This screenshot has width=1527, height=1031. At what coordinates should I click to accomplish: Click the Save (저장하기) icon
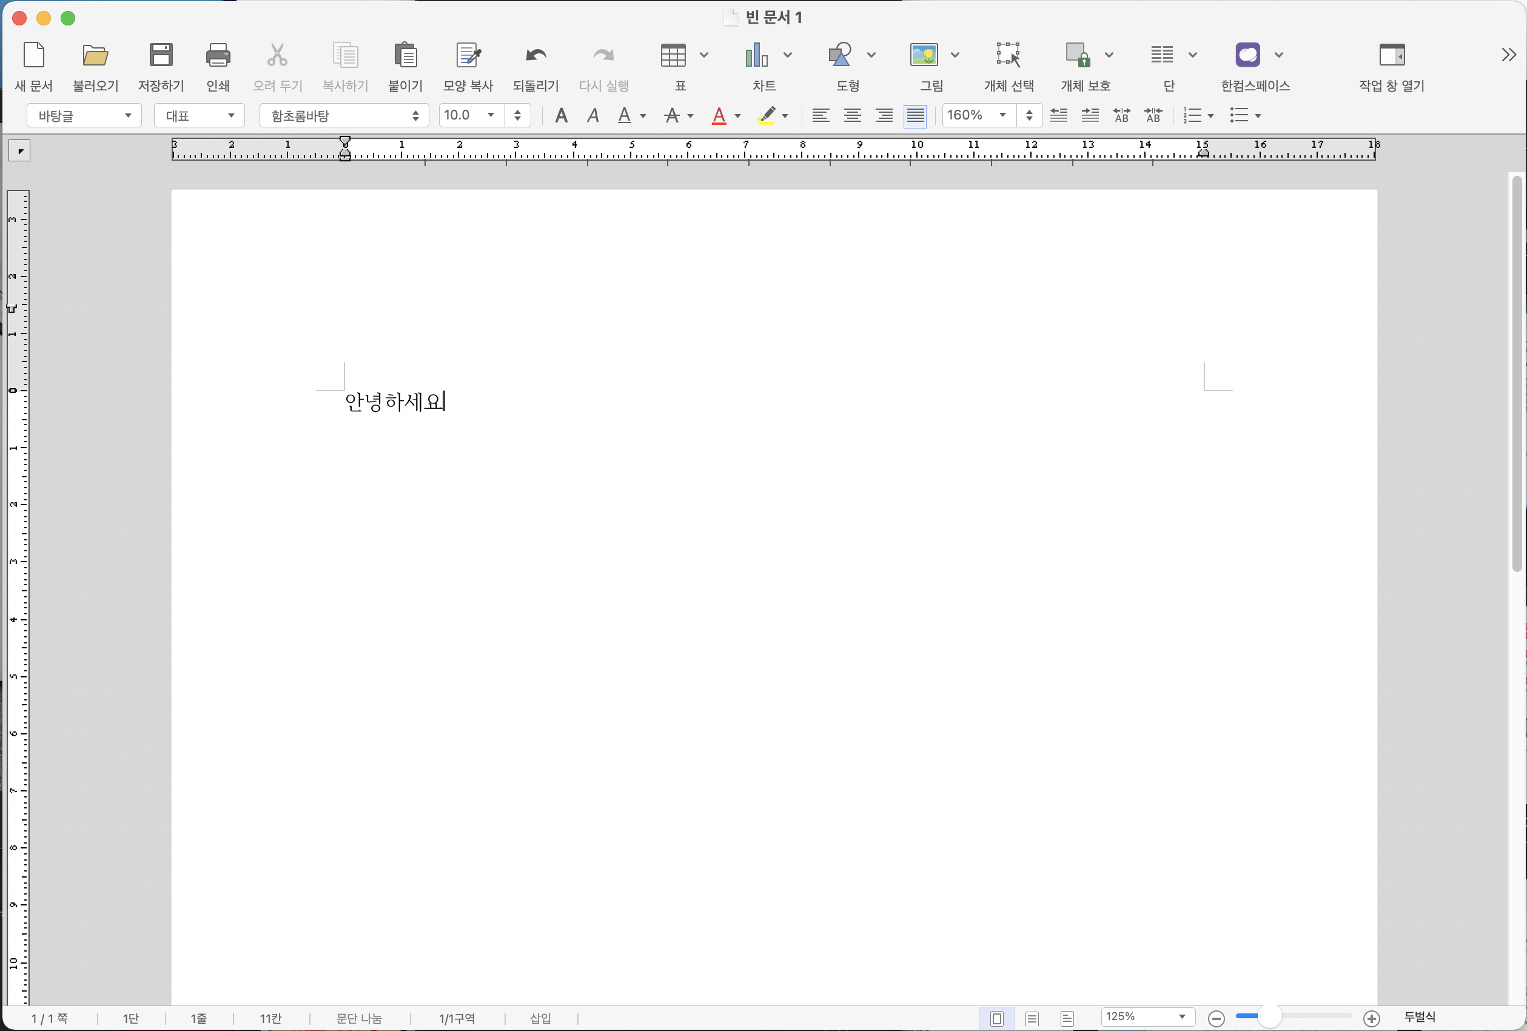[160, 56]
